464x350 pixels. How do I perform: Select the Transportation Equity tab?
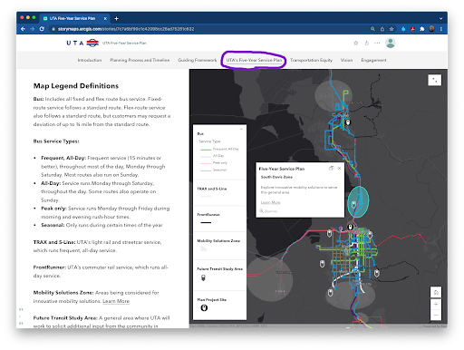pos(311,60)
